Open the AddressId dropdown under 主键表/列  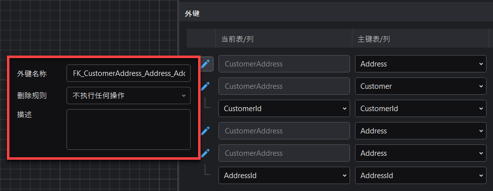[x=421, y=175]
